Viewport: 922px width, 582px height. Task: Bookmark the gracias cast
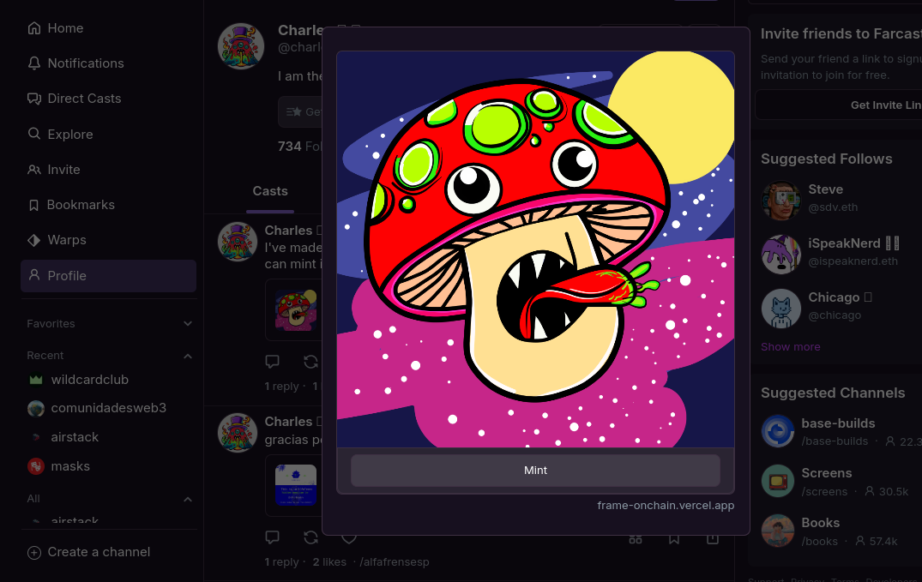[674, 538]
